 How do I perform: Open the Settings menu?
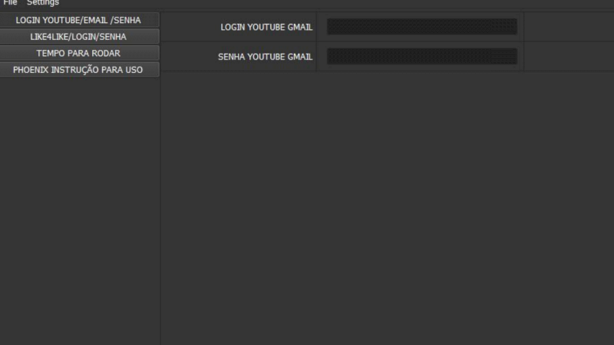pyautogui.click(x=43, y=3)
